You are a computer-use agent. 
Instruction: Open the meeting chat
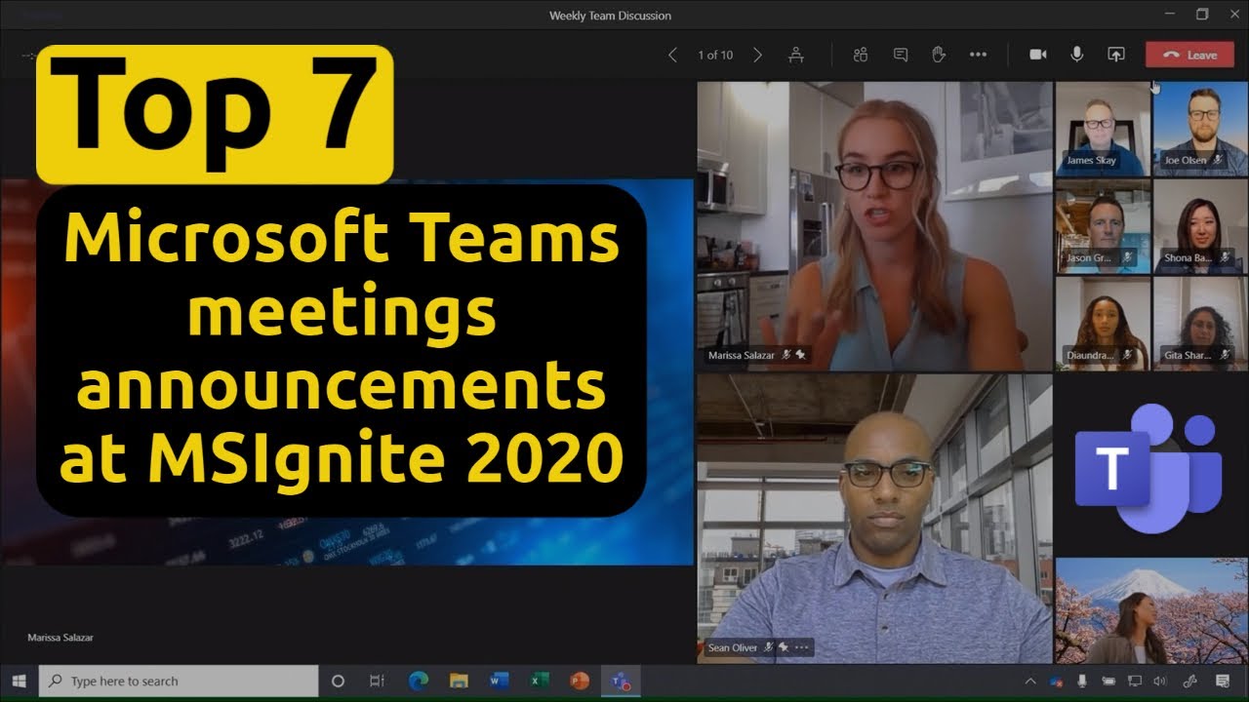[x=900, y=56]
